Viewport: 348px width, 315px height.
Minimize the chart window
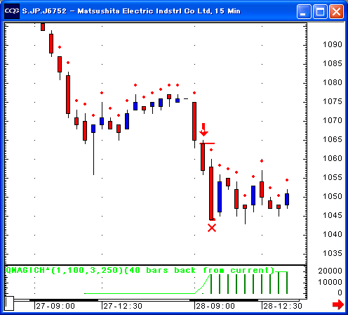pos(304,11)
